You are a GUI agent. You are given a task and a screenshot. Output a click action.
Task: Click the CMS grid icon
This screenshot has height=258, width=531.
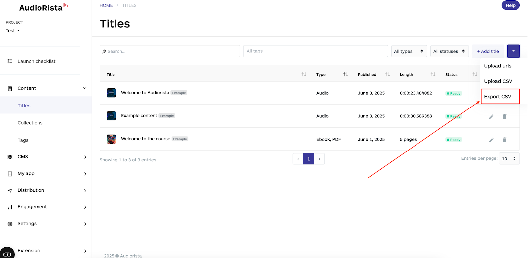[x=10, y=157]
